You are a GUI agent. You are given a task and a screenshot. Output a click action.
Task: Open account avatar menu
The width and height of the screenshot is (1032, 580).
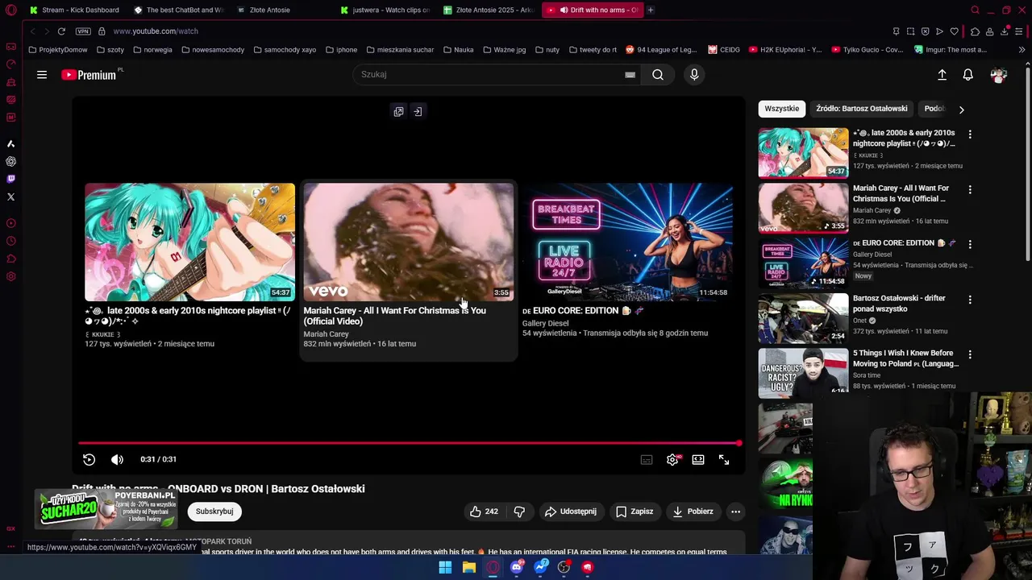click(999, 75)
